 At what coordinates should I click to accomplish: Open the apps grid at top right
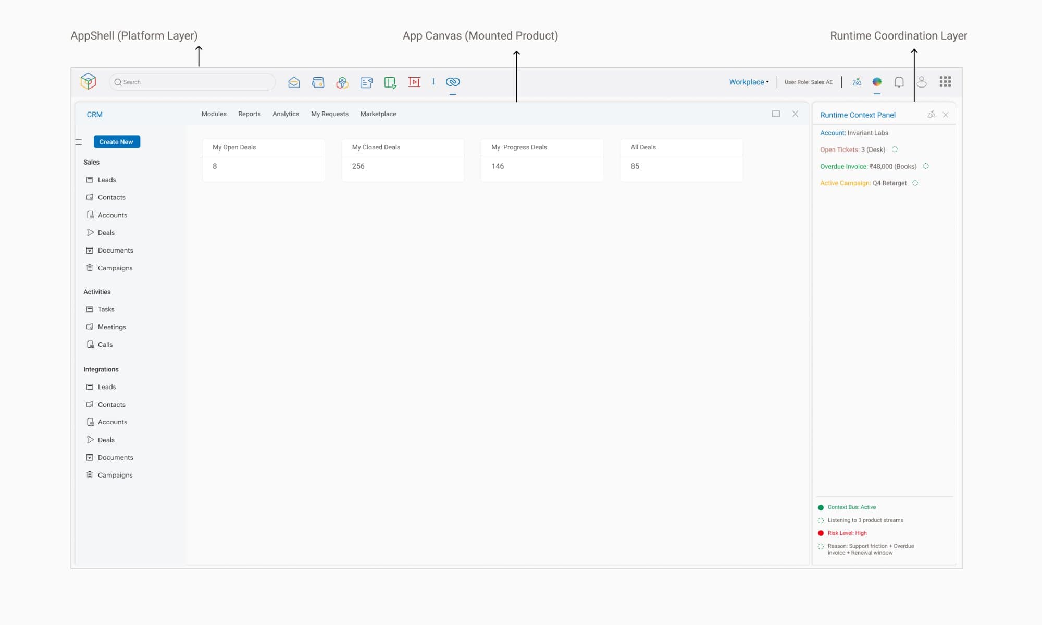pos(945,82)
